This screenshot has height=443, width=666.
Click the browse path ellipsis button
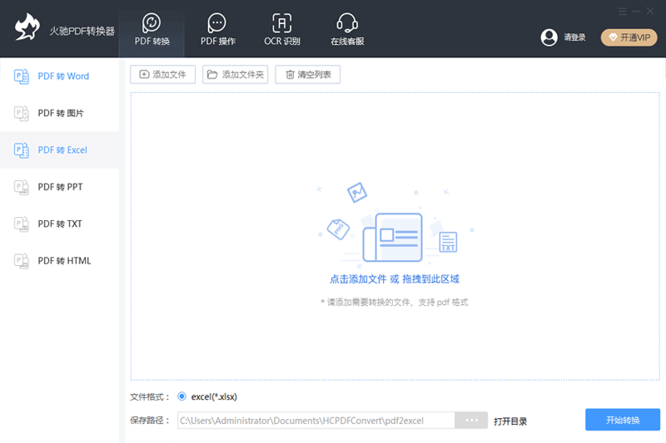click(471, 421)
